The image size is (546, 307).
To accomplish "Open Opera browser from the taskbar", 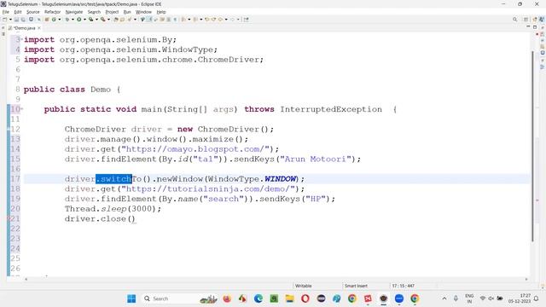I will click(305, 298).
